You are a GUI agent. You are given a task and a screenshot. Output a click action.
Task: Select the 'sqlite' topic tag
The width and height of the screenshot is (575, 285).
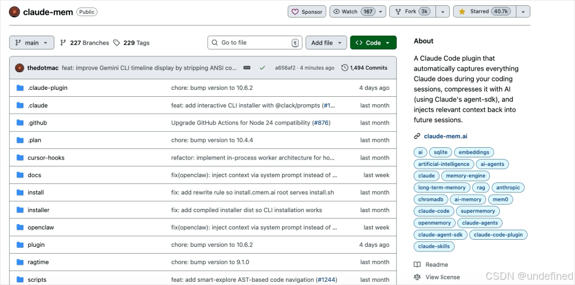pos(440,153)
